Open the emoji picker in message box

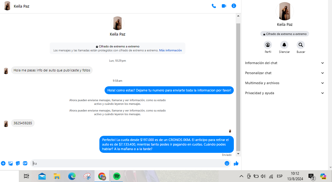[227, 163]
